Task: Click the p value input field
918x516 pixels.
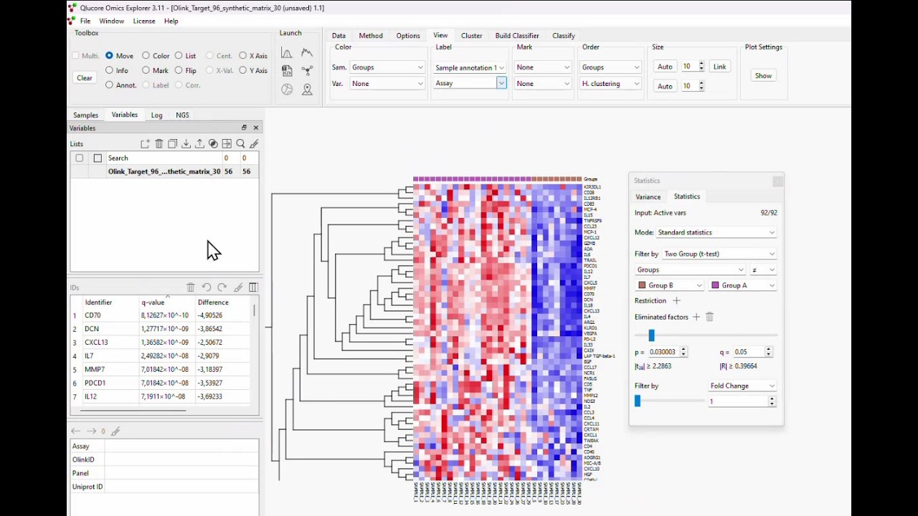Action: 663,352
